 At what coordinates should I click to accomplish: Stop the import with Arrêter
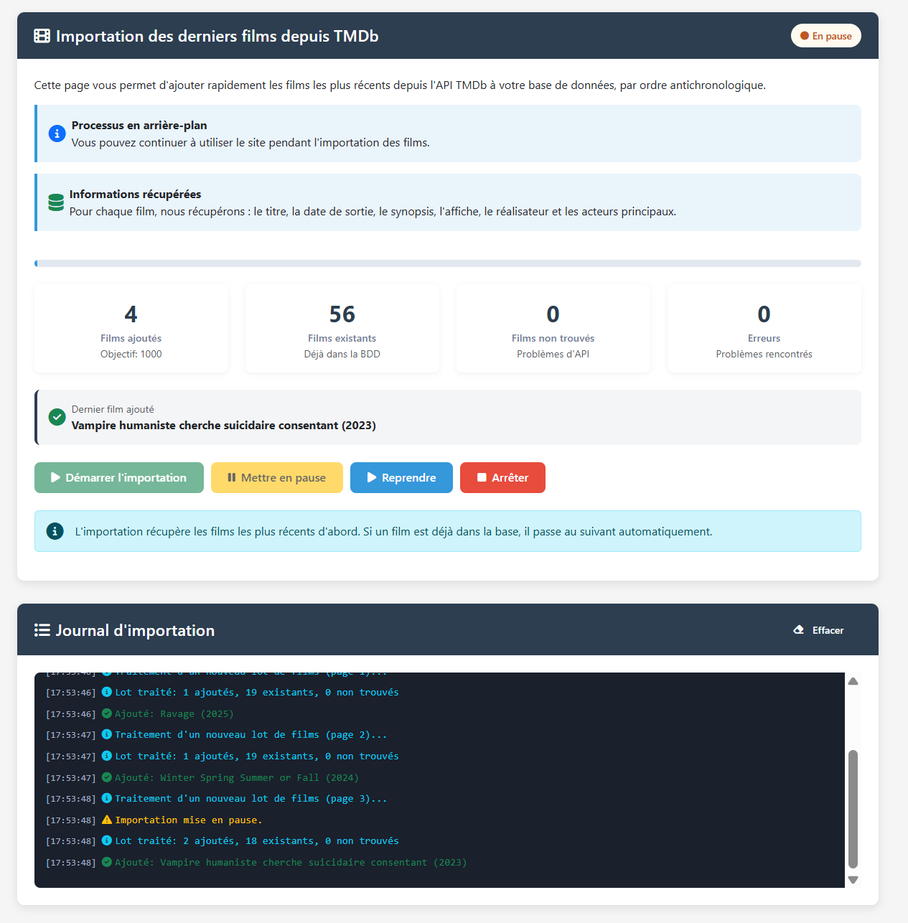(x=502, y=477)
